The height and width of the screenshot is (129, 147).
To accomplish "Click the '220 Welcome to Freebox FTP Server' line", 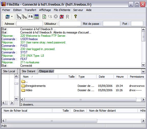I will pyautogui.click(x=43, y=36).
